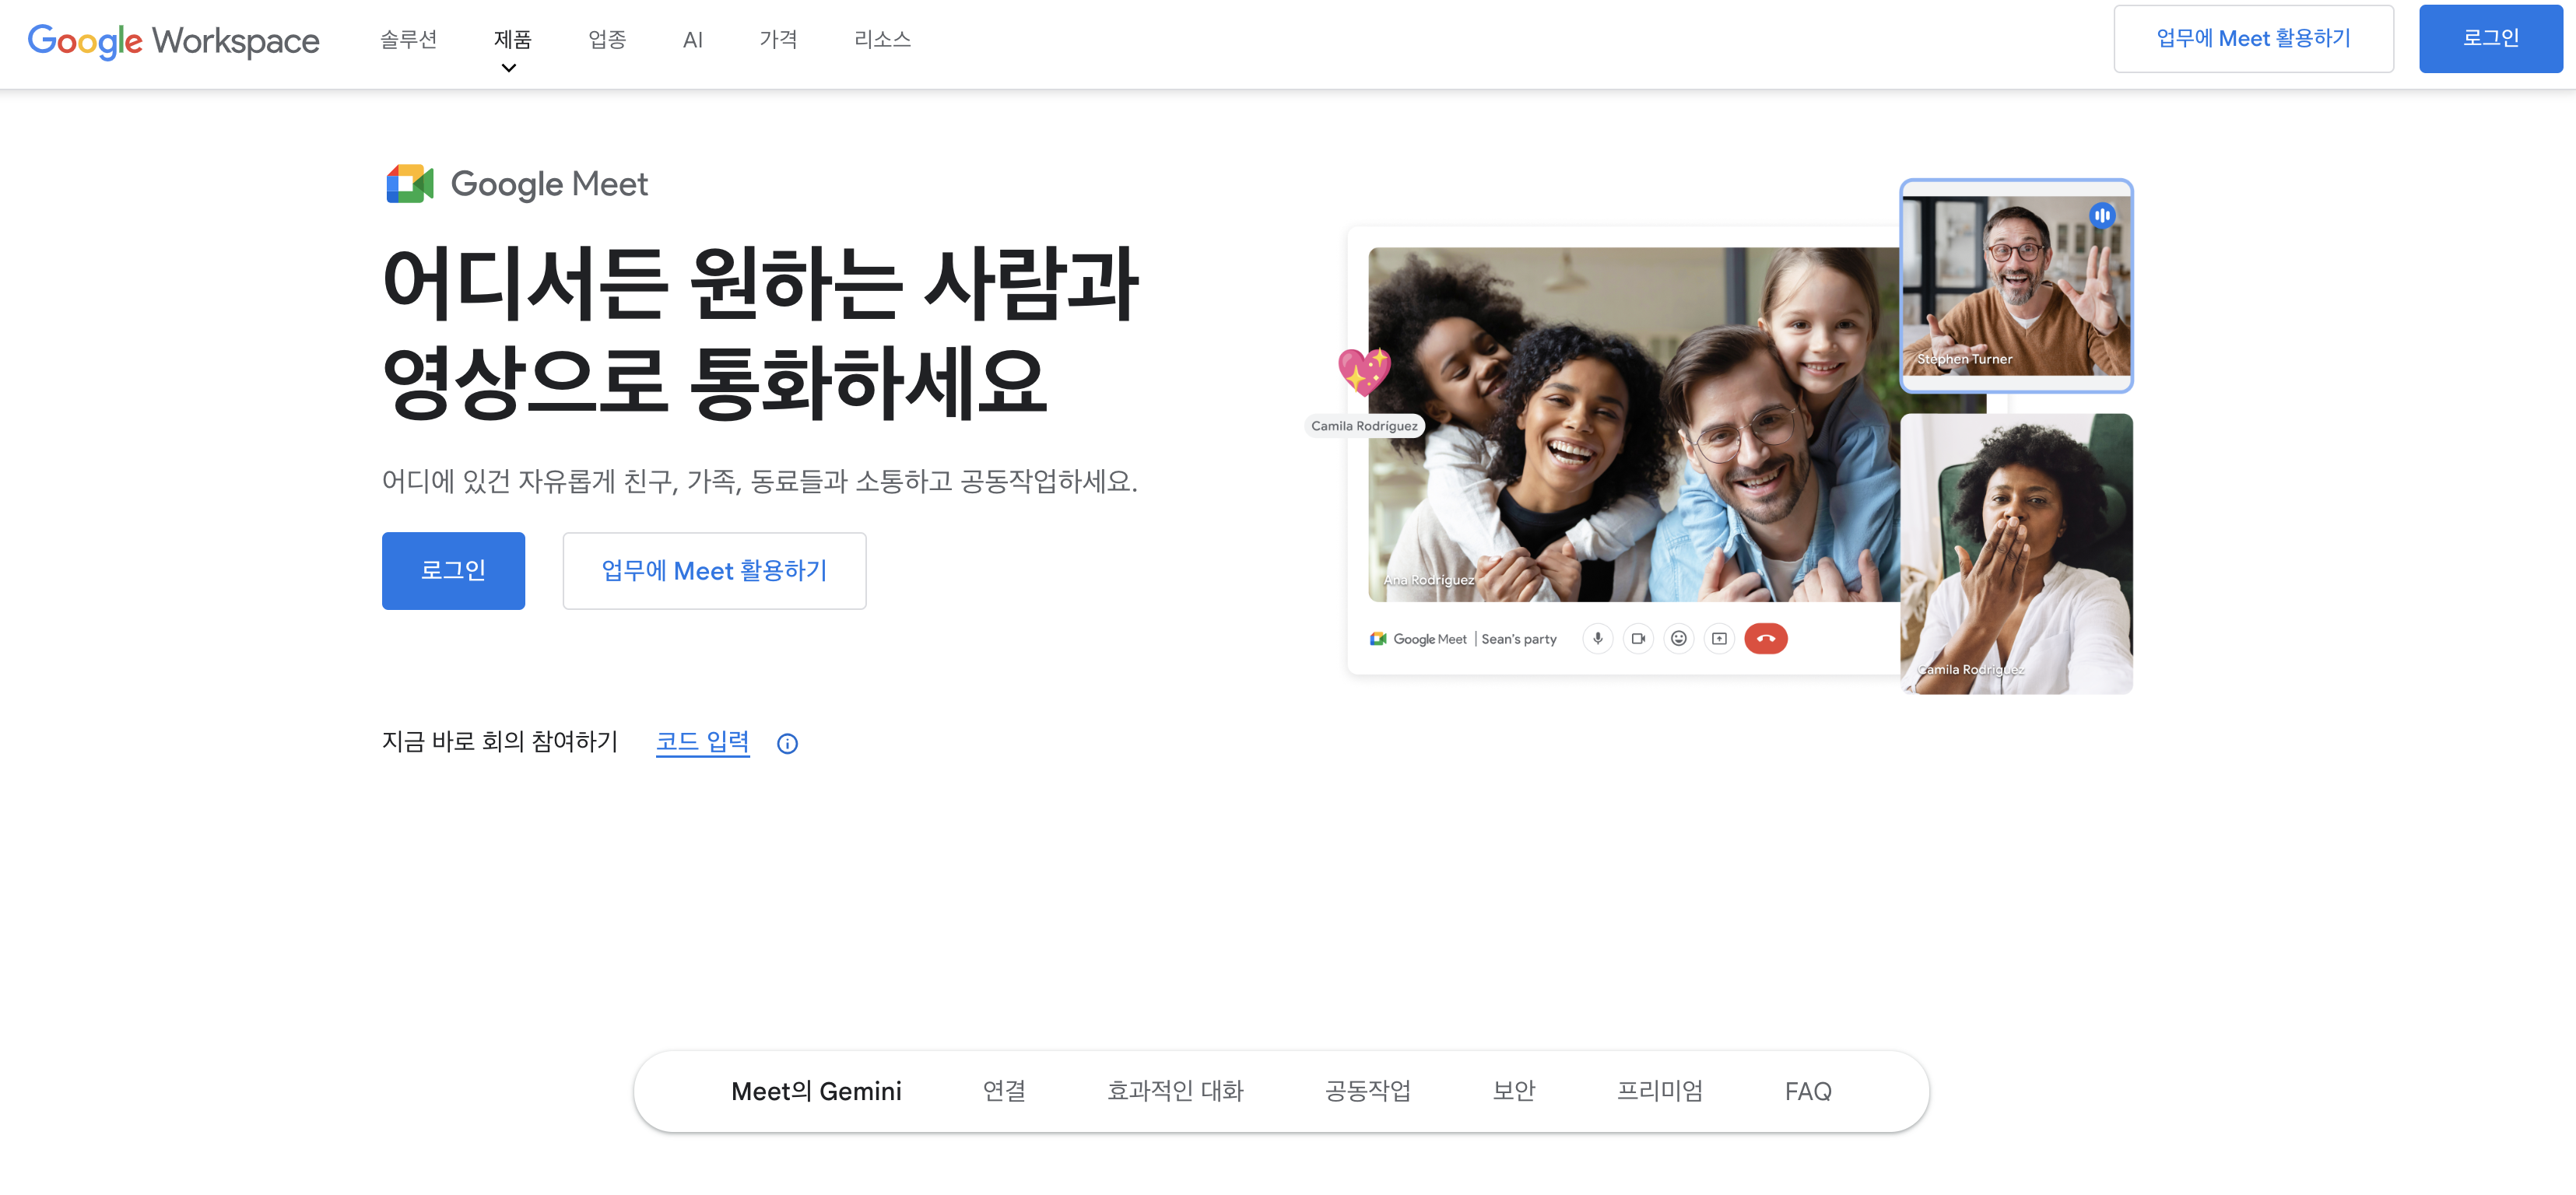Open the 제품 navigation item
Image resolution: width=2576 pixels, height=1195 pixels.
(513, 39)
